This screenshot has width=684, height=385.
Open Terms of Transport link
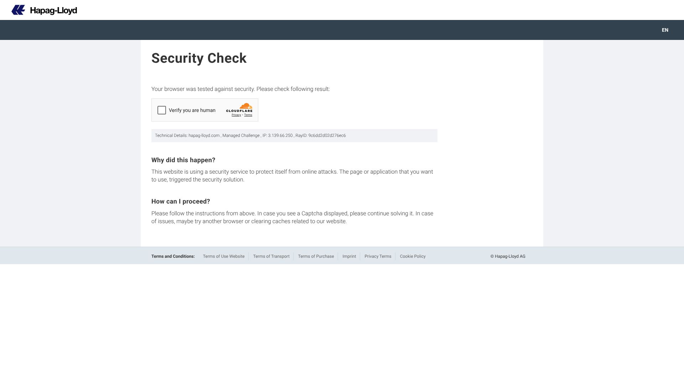tap(271, 256)
